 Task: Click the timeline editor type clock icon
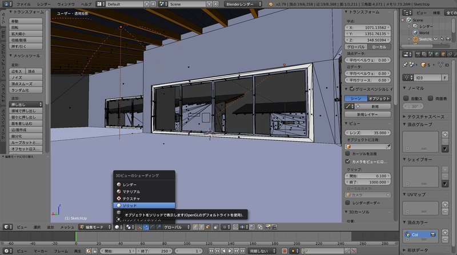click(7, 251)
